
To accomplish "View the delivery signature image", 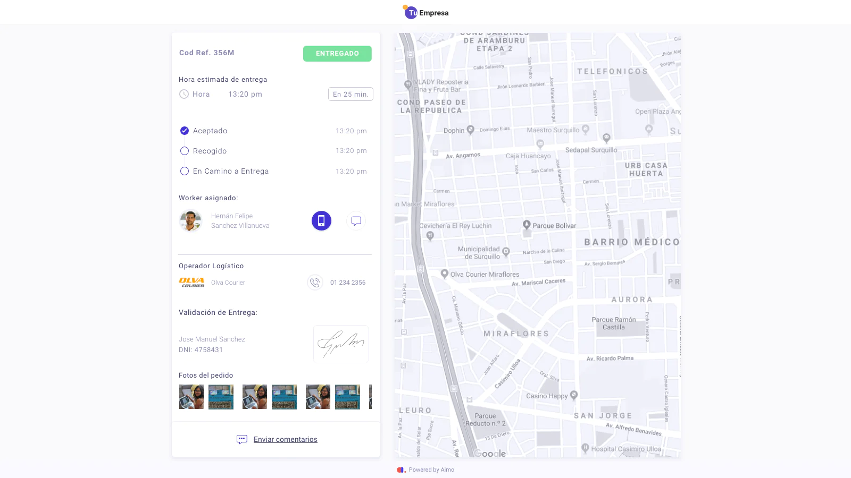I will (341, 344).
